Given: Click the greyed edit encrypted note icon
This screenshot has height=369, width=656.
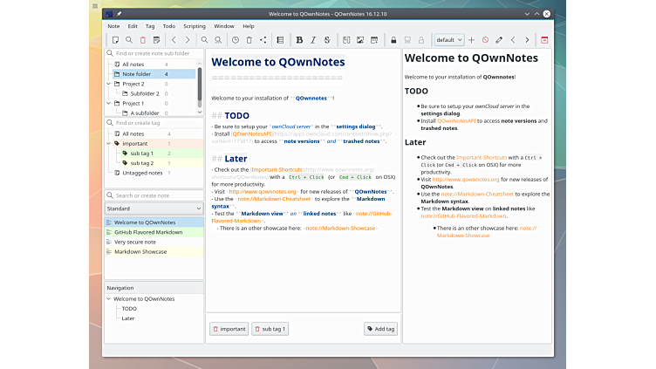Looking at the screenshot, I should (407, 40).
